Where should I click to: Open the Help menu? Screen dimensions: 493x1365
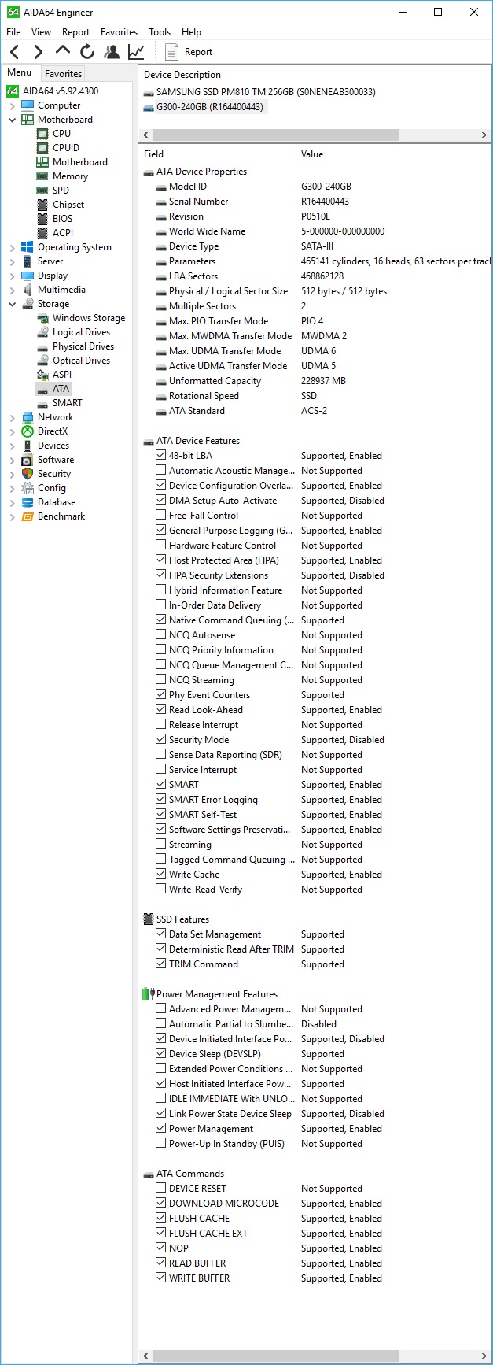[x=191, y=32]
